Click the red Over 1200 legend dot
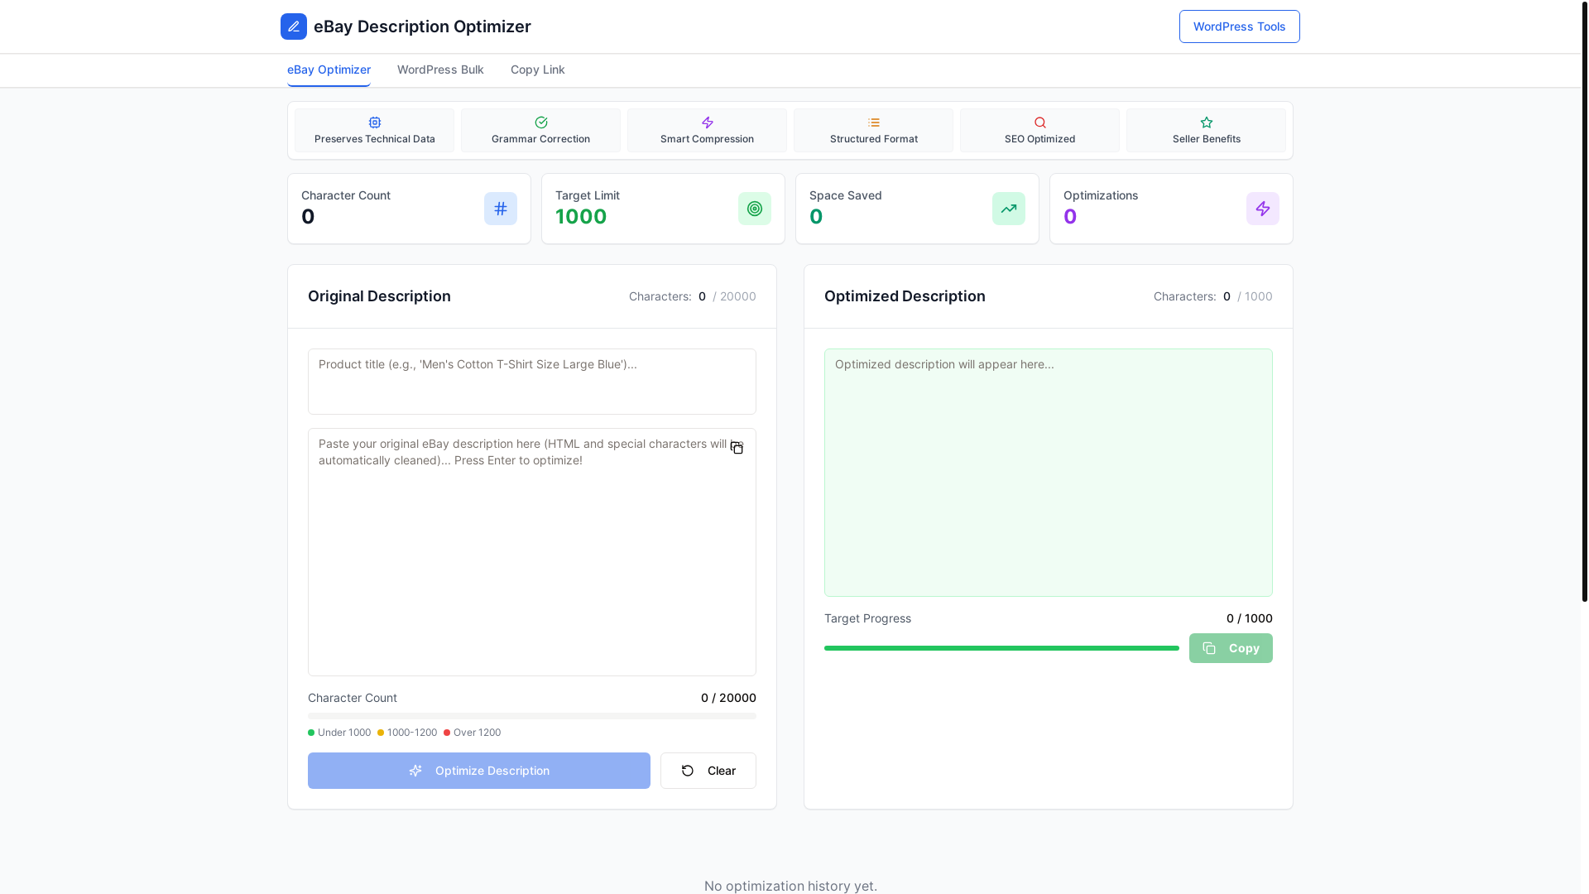The width and height of the screenshot is (1589, 894). click(447, 733)
